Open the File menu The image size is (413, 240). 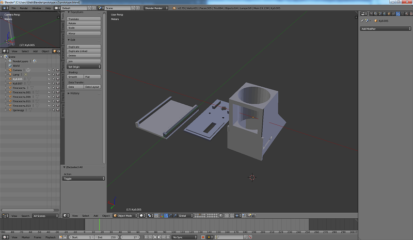tap(13, 8)
